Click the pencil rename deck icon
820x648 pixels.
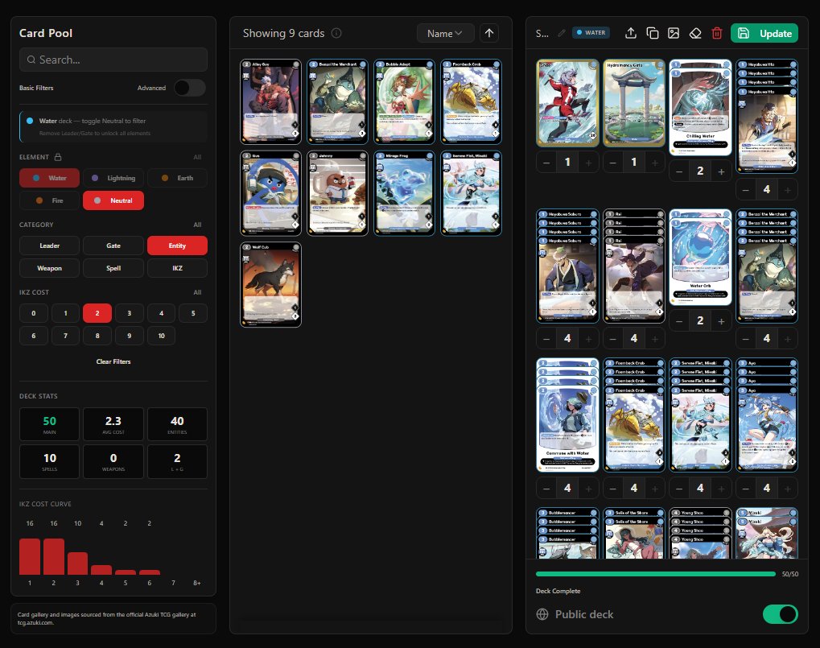click(562, 33)
